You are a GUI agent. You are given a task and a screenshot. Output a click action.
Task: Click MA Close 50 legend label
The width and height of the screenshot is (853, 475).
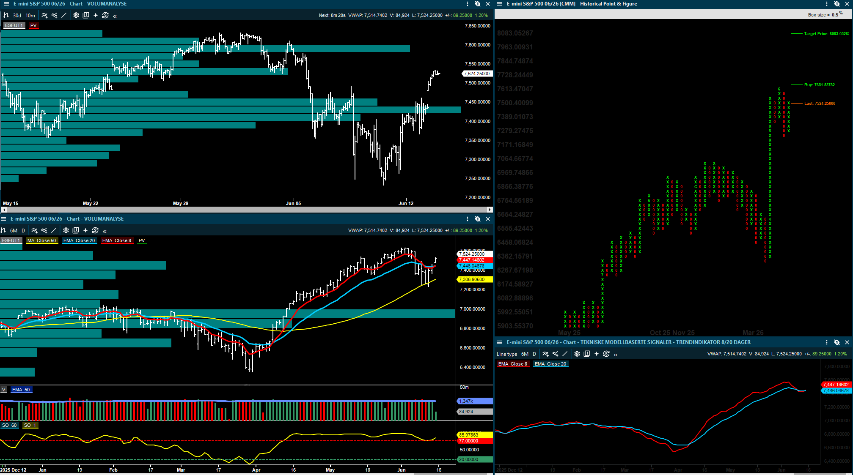click(42, 240)
